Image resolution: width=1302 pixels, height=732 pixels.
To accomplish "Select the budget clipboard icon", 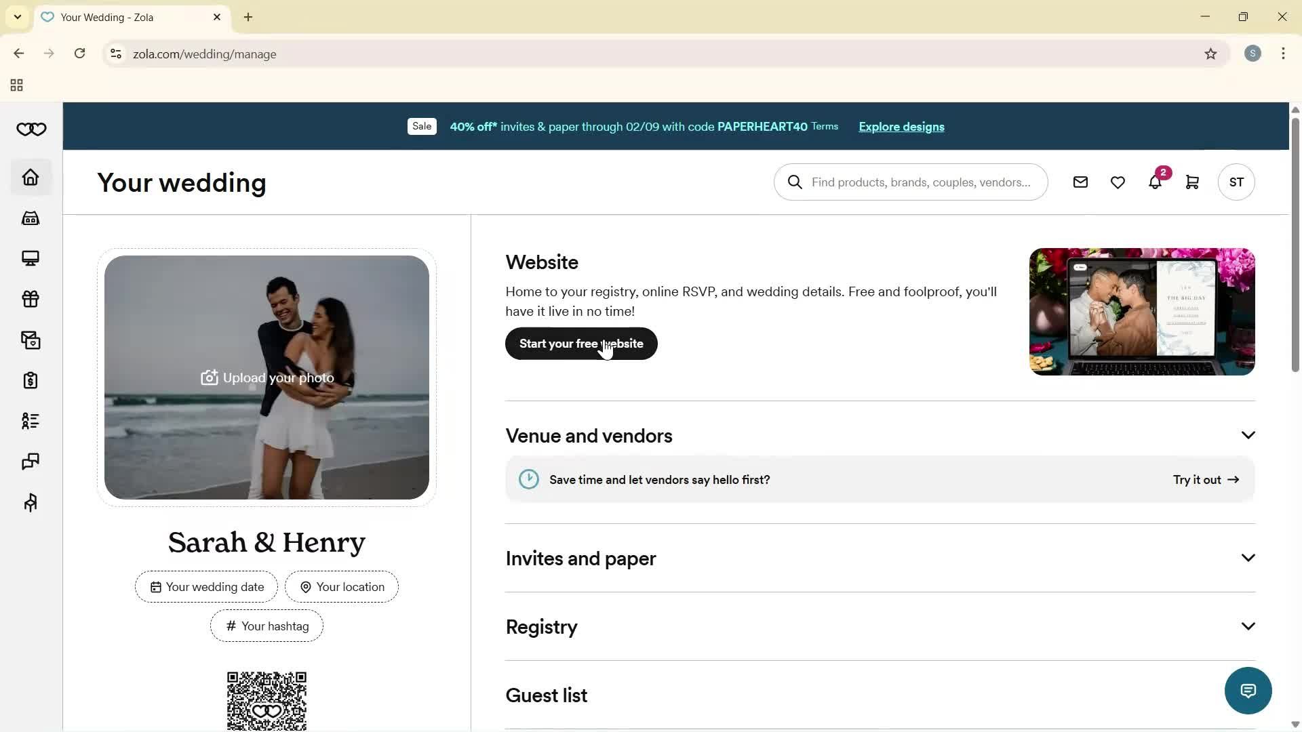I will click(31, 380).
